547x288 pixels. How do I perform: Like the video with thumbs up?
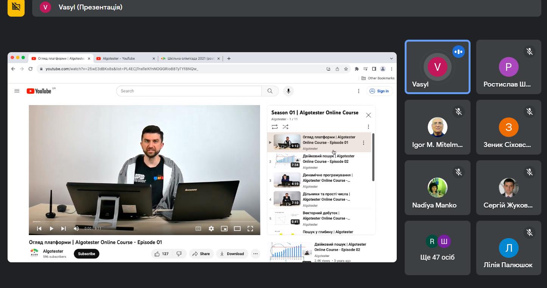(157, 254)
